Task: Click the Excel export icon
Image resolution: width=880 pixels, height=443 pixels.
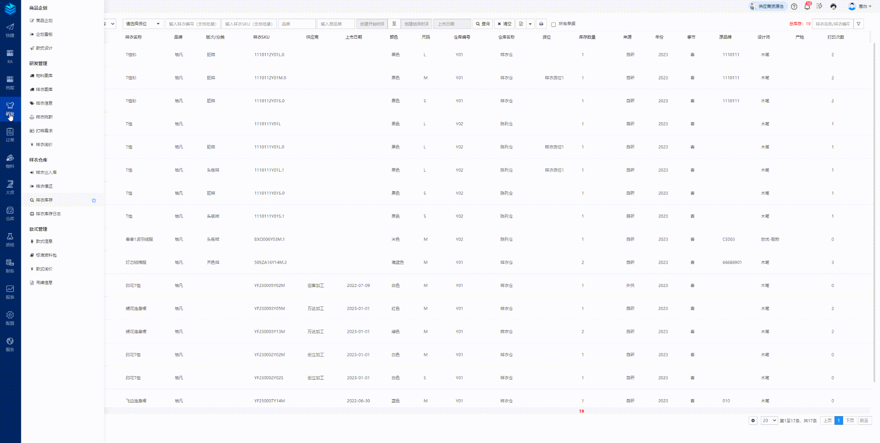Action: click(x=521, y=24)
